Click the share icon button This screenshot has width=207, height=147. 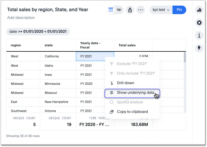[130, 10]
